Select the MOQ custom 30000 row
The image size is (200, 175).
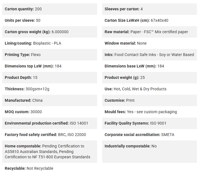tap(50, 112)
